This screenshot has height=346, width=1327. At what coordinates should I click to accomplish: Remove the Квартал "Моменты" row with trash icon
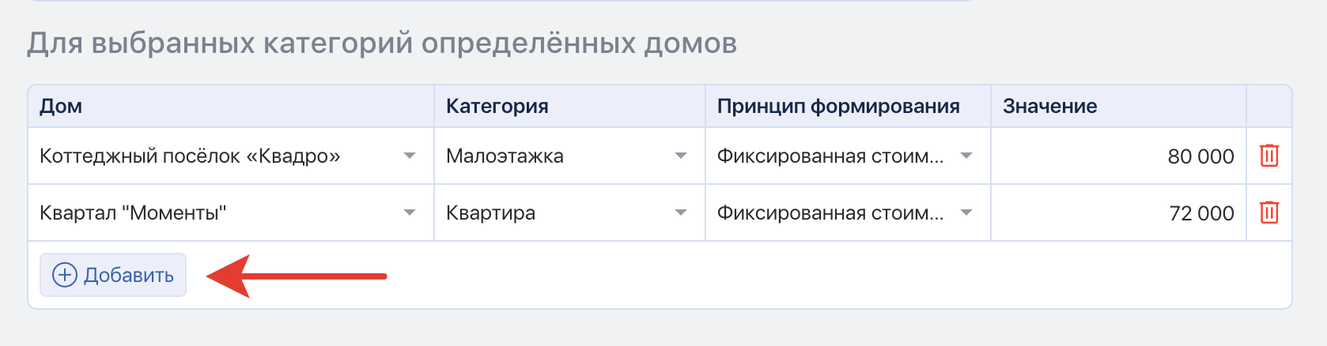click(1268, 212)
